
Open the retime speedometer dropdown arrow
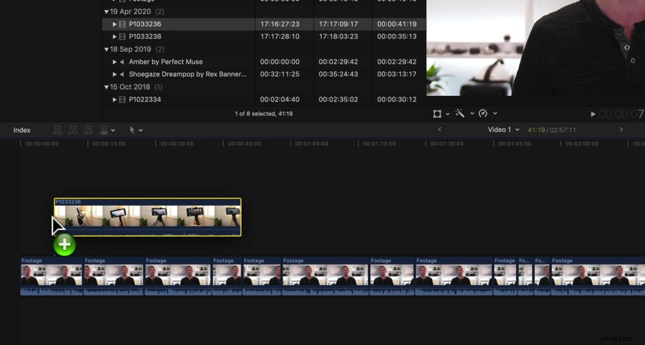coord(495,113)
